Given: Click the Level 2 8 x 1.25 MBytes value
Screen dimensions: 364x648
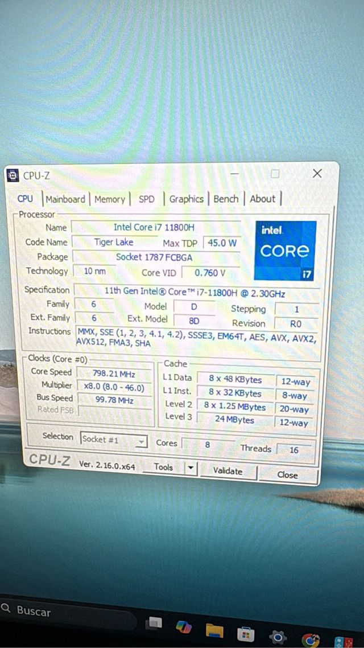Looking at the screenshot, I should point(235,406).
